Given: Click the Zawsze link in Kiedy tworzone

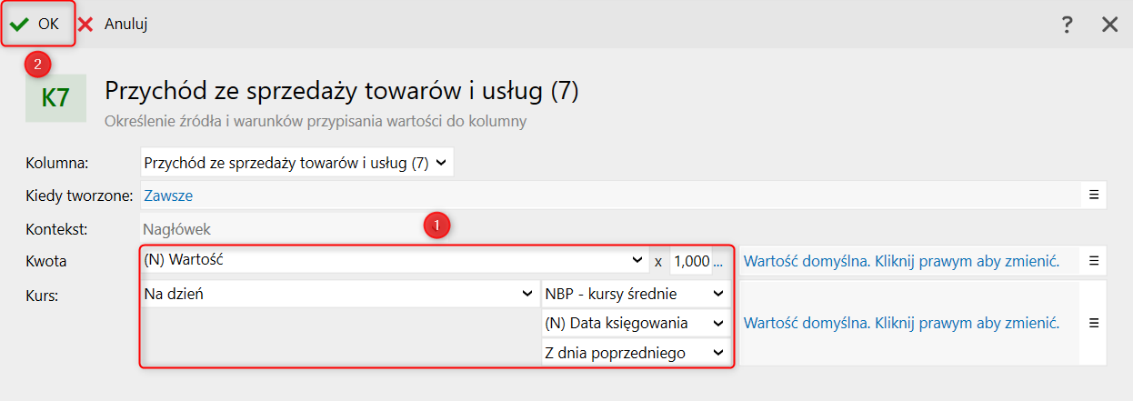Looking at the screenshot, I should click(167, 195).
